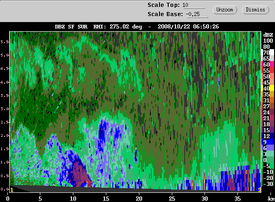Click the dBZ legend header label

pos(268,35)
